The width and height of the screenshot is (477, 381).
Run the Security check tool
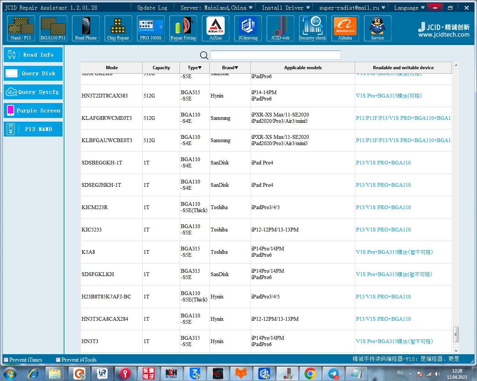313,28
